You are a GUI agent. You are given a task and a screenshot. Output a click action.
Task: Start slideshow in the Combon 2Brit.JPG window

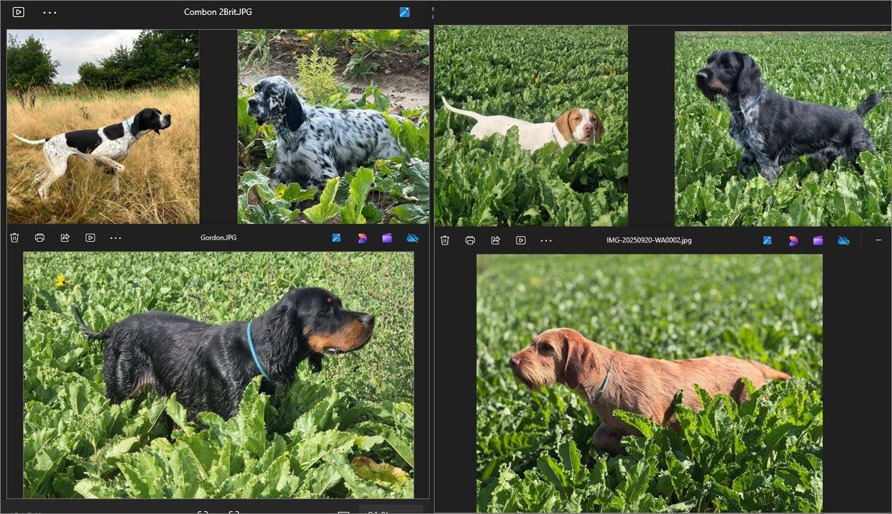18,12
